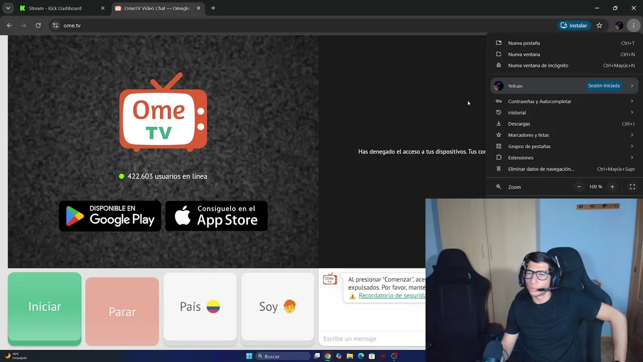Image resolution: width=643 pixels, height=362 pixels.
Task: Expand the Historial submenu
Action: click(565, 113)
